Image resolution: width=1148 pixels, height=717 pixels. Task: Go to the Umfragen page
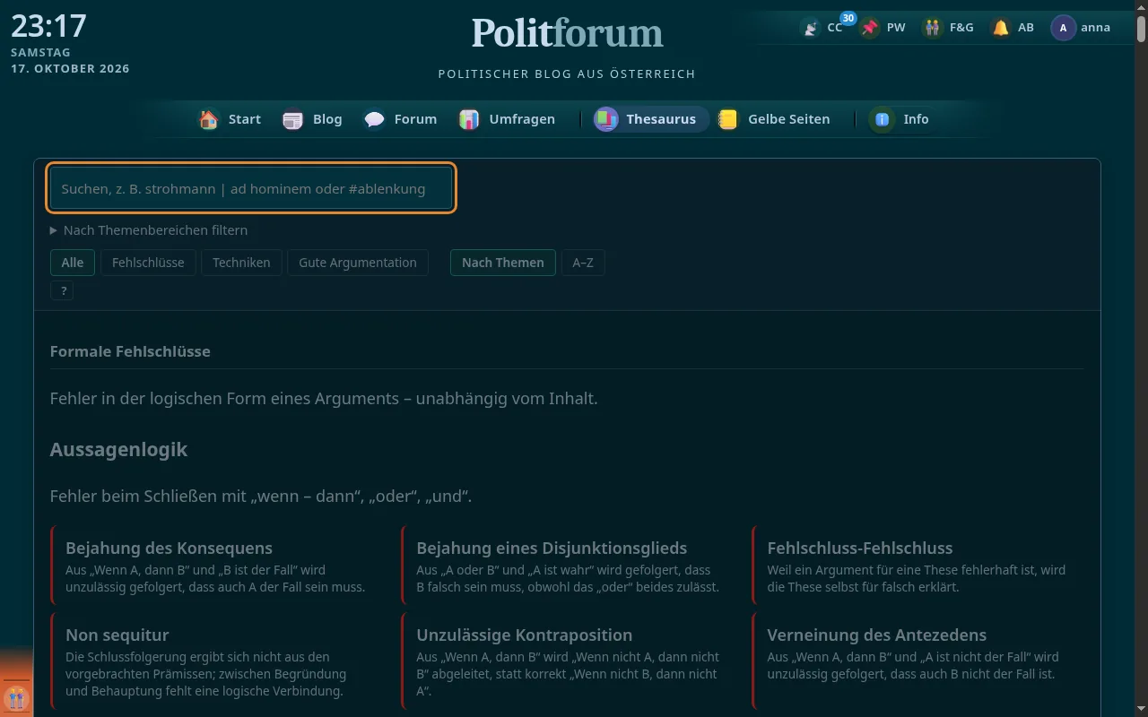(x=508, y=119)
